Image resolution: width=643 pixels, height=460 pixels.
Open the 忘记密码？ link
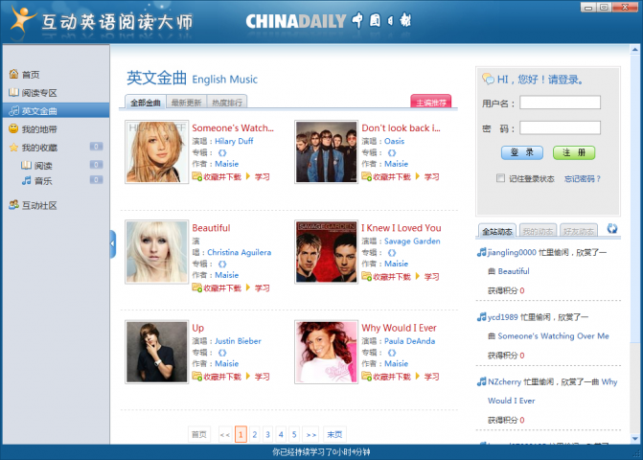click(x=583, y=179)
